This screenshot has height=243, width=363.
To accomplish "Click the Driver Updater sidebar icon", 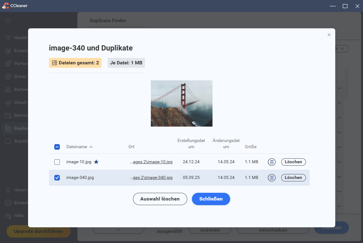I will [x=8, y=77].
